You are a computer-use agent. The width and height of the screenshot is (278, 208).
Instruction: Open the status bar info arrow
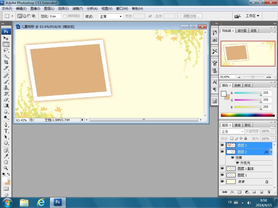pyautogui.click(x=82, y=120)
